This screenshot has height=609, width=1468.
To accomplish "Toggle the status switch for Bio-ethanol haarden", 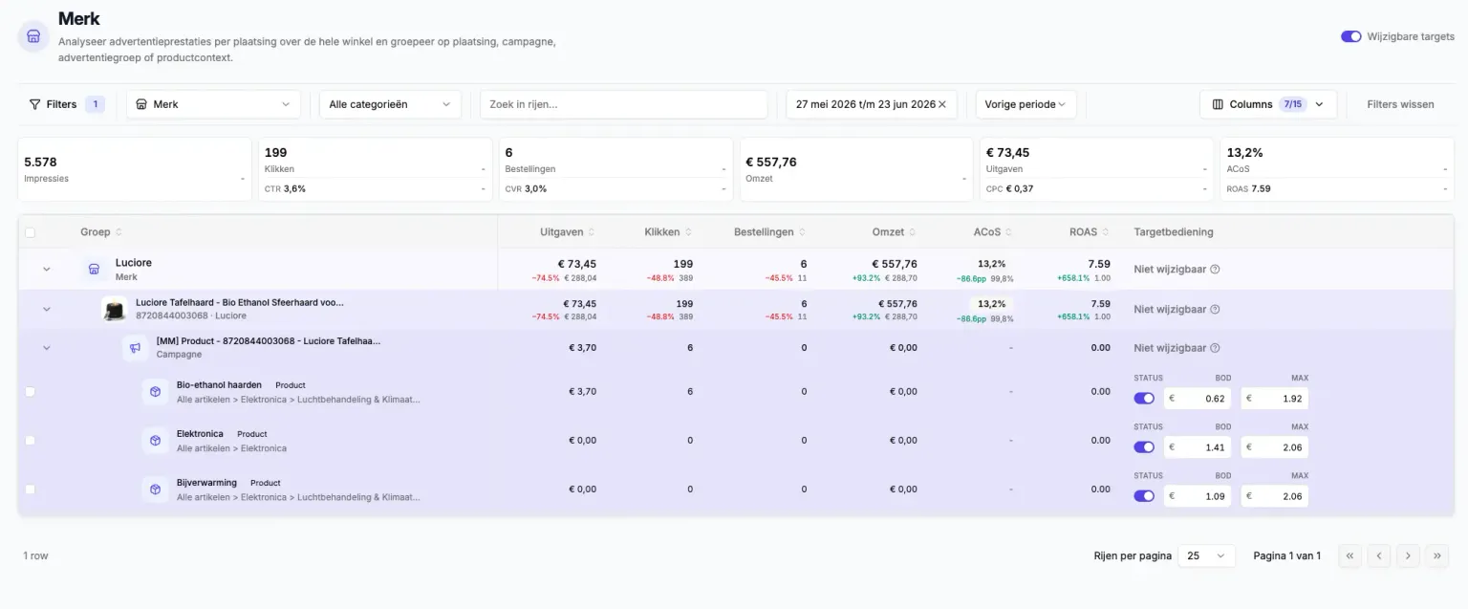I will coord(1144,399).
